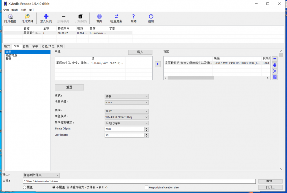Open the frame rate dropdown showing 29.97
This screenshot has height=193, width=287.
point(126,111)
